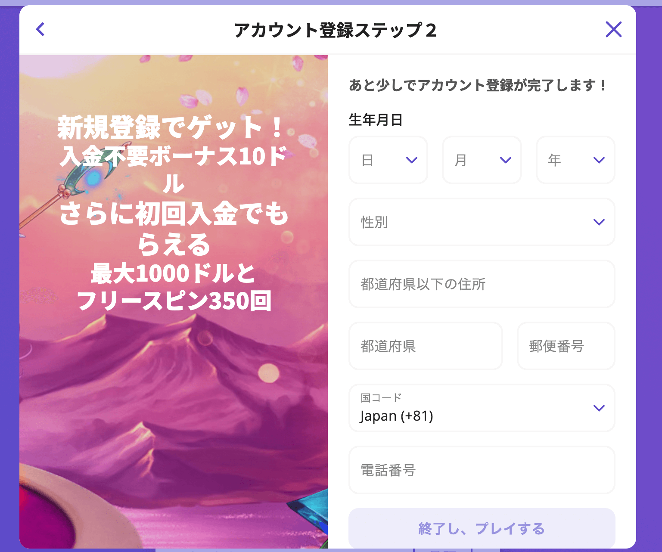Close the registration dialog with the X icon
This screenshot has height=552, width=662.
click(613, 29)
